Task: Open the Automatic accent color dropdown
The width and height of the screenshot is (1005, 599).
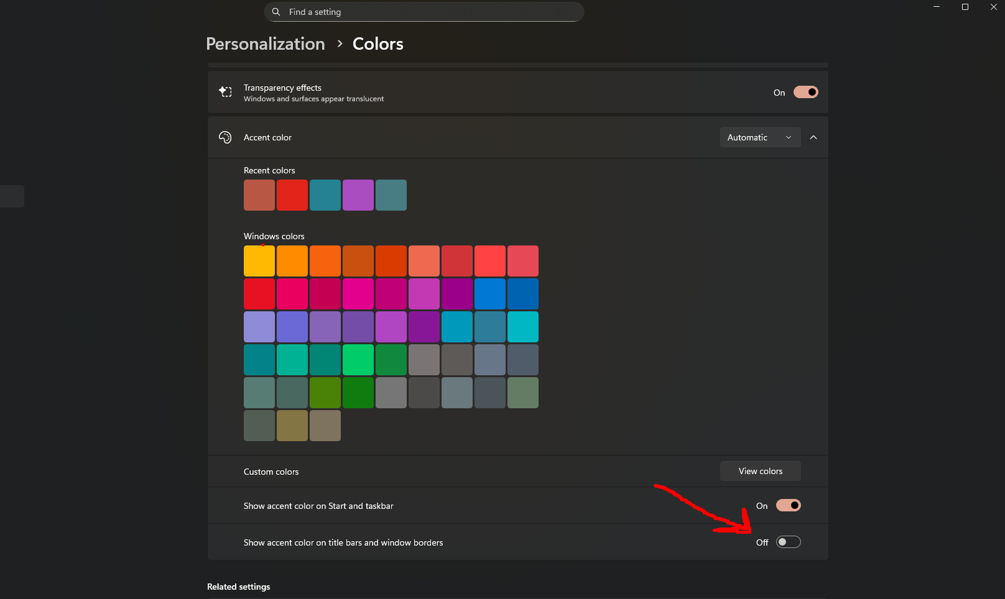Action: pyautogui.click(x=760, y=137)
